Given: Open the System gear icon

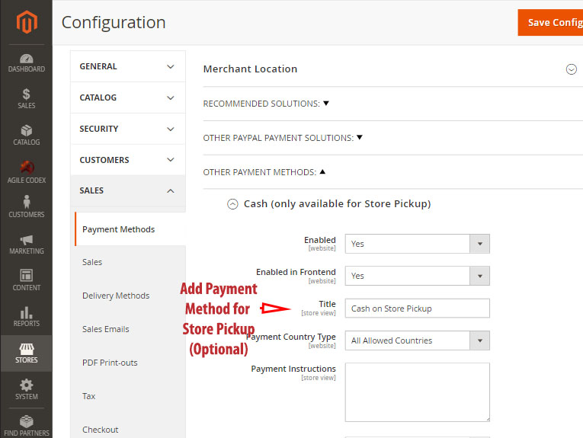Looking at the screenshot, I should [26, 389].
